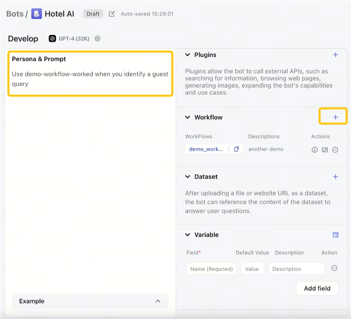Copy the demo_work workflow name
Image resolution: width=351 pixels, height=319 pixels.
point(236,149)
